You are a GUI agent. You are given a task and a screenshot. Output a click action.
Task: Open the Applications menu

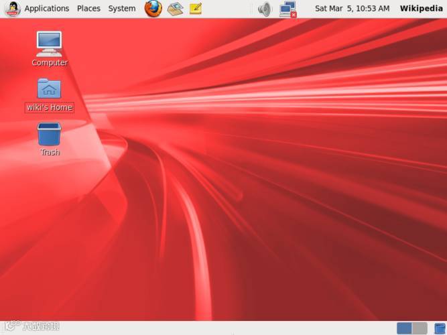coord(47,9)
